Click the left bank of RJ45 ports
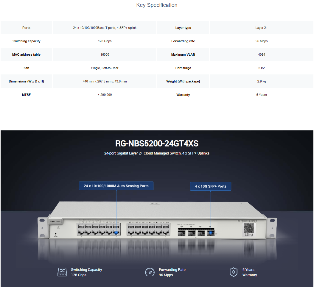 (99, 229)
